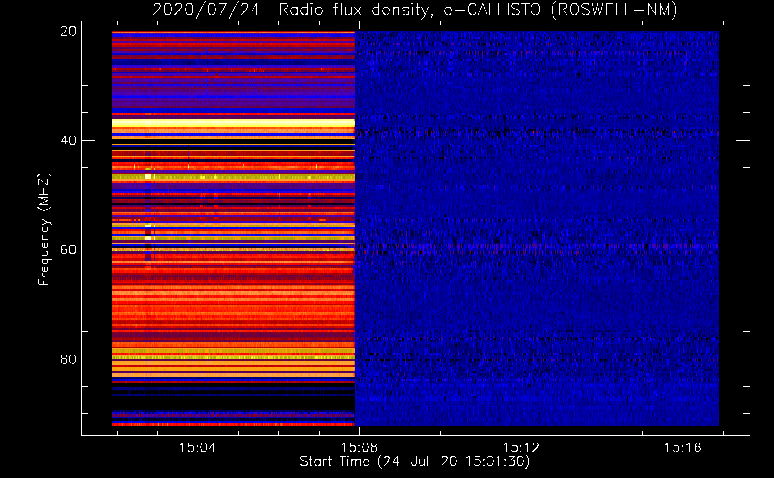Click the 15:08 time tick label
The height and width of the screenshot is (478, 774).
[359, 447]
